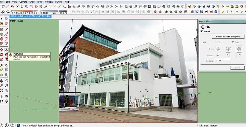
Task: Select the Grid Auto radio option
Action: click(x=233, y=42)
